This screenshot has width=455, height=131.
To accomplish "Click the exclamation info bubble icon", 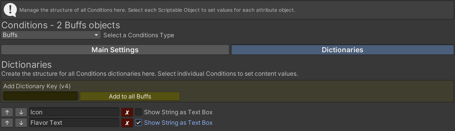I will (x=10, y=10).
